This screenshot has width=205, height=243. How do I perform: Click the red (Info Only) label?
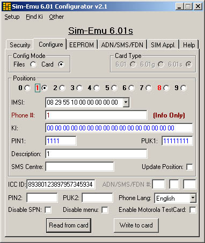[169, 115]
